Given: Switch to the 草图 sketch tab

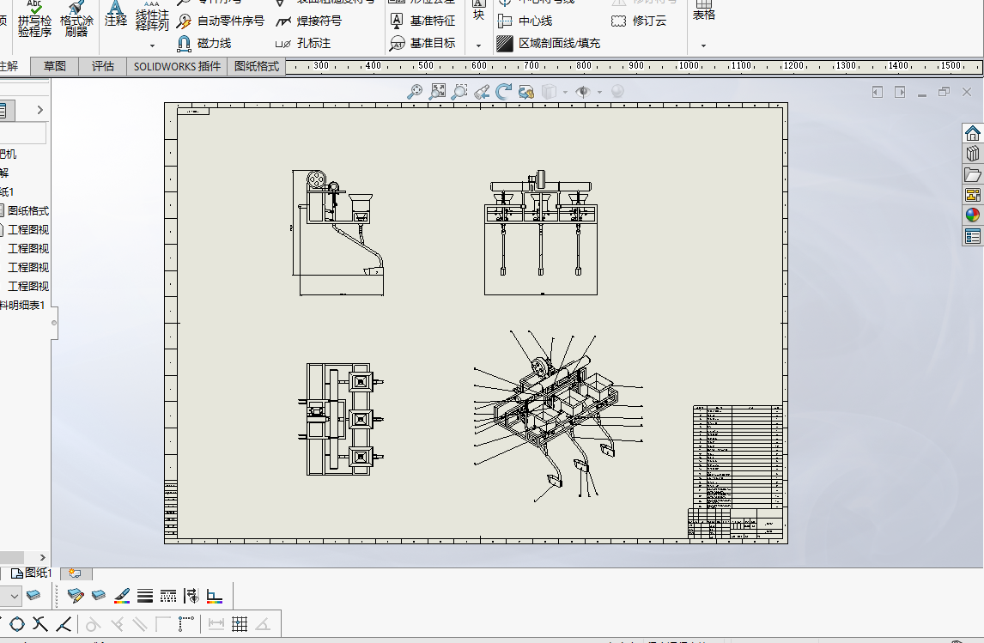Looking at the screenshot, I should pos(55,66).
